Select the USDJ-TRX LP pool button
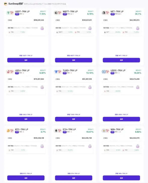This screenshot has width=148, height=183. coord(26,119)
